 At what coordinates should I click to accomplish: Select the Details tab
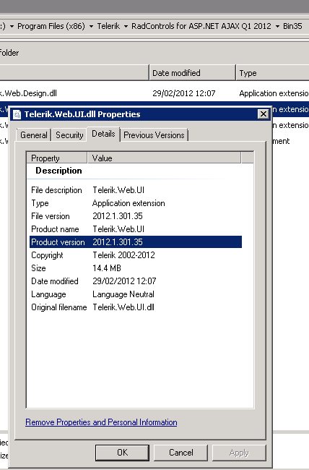click(x=103, y=134)
